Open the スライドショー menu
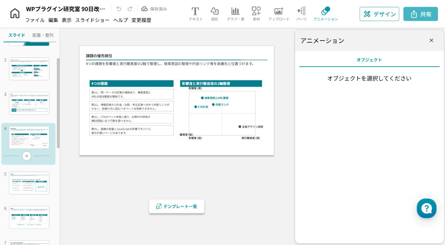445x245 pixels. 92,20
